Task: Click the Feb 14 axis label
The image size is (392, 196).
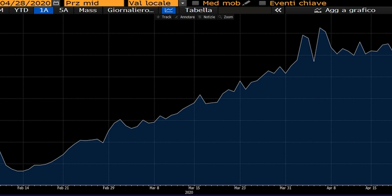Action: (24, 188)
